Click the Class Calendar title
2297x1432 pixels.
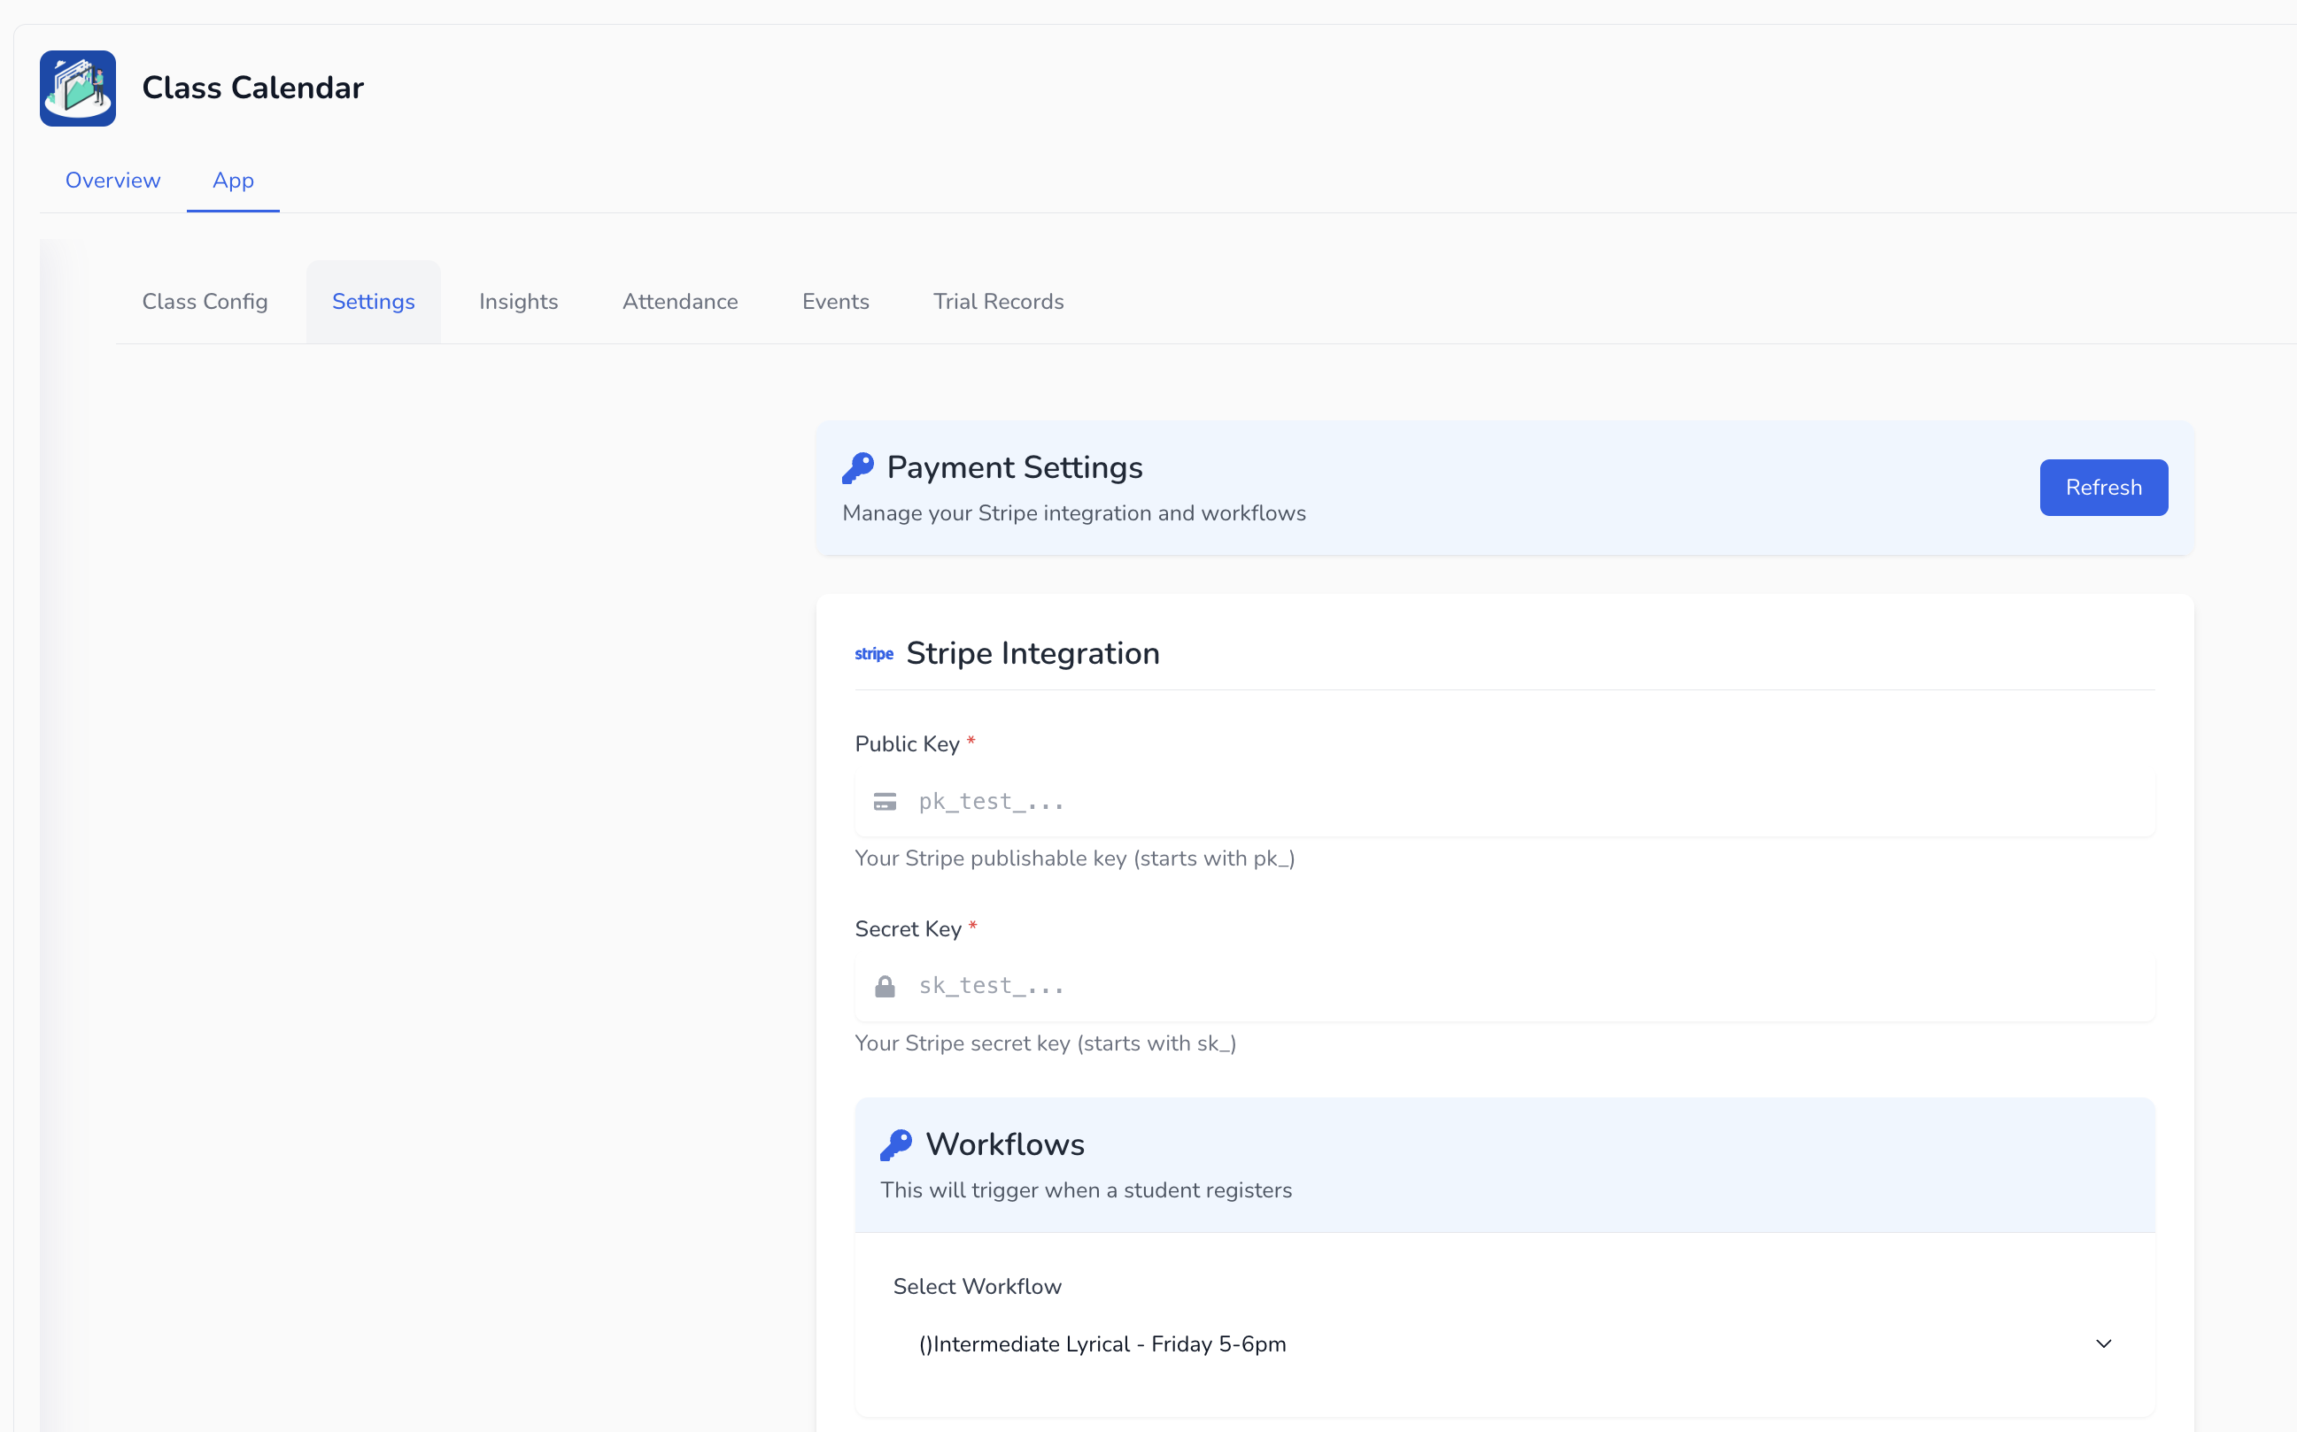pos(253,89)
